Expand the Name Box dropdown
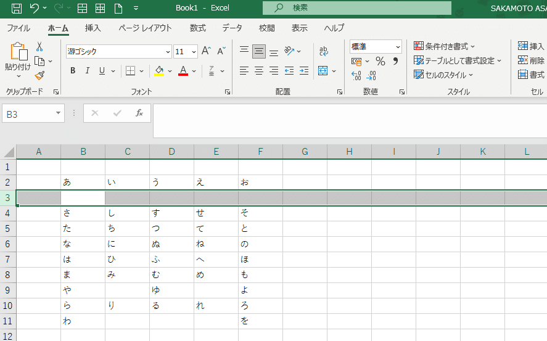 pos(58,113)
